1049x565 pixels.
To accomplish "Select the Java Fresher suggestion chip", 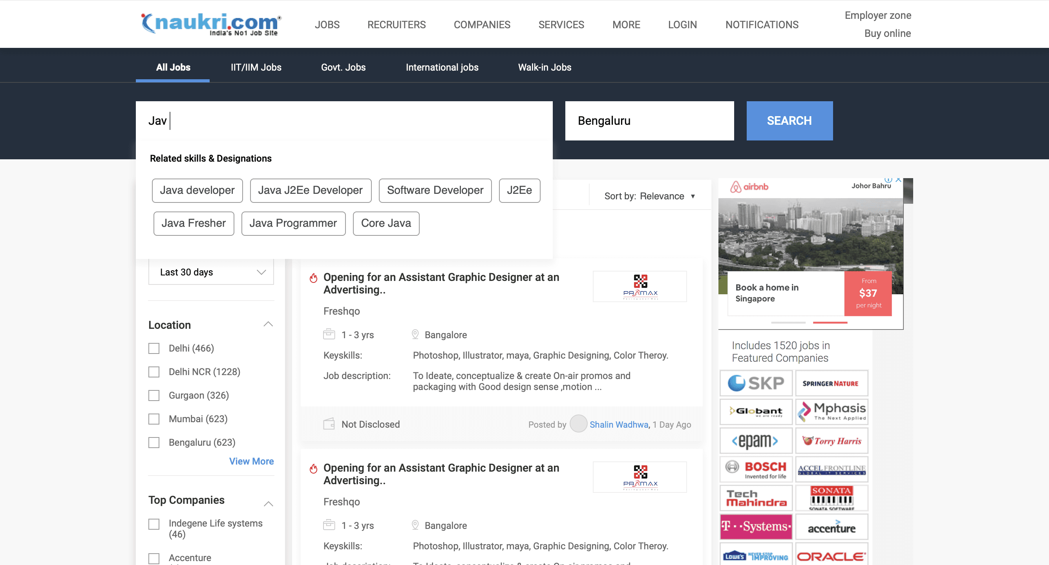I will pos(194,223).
